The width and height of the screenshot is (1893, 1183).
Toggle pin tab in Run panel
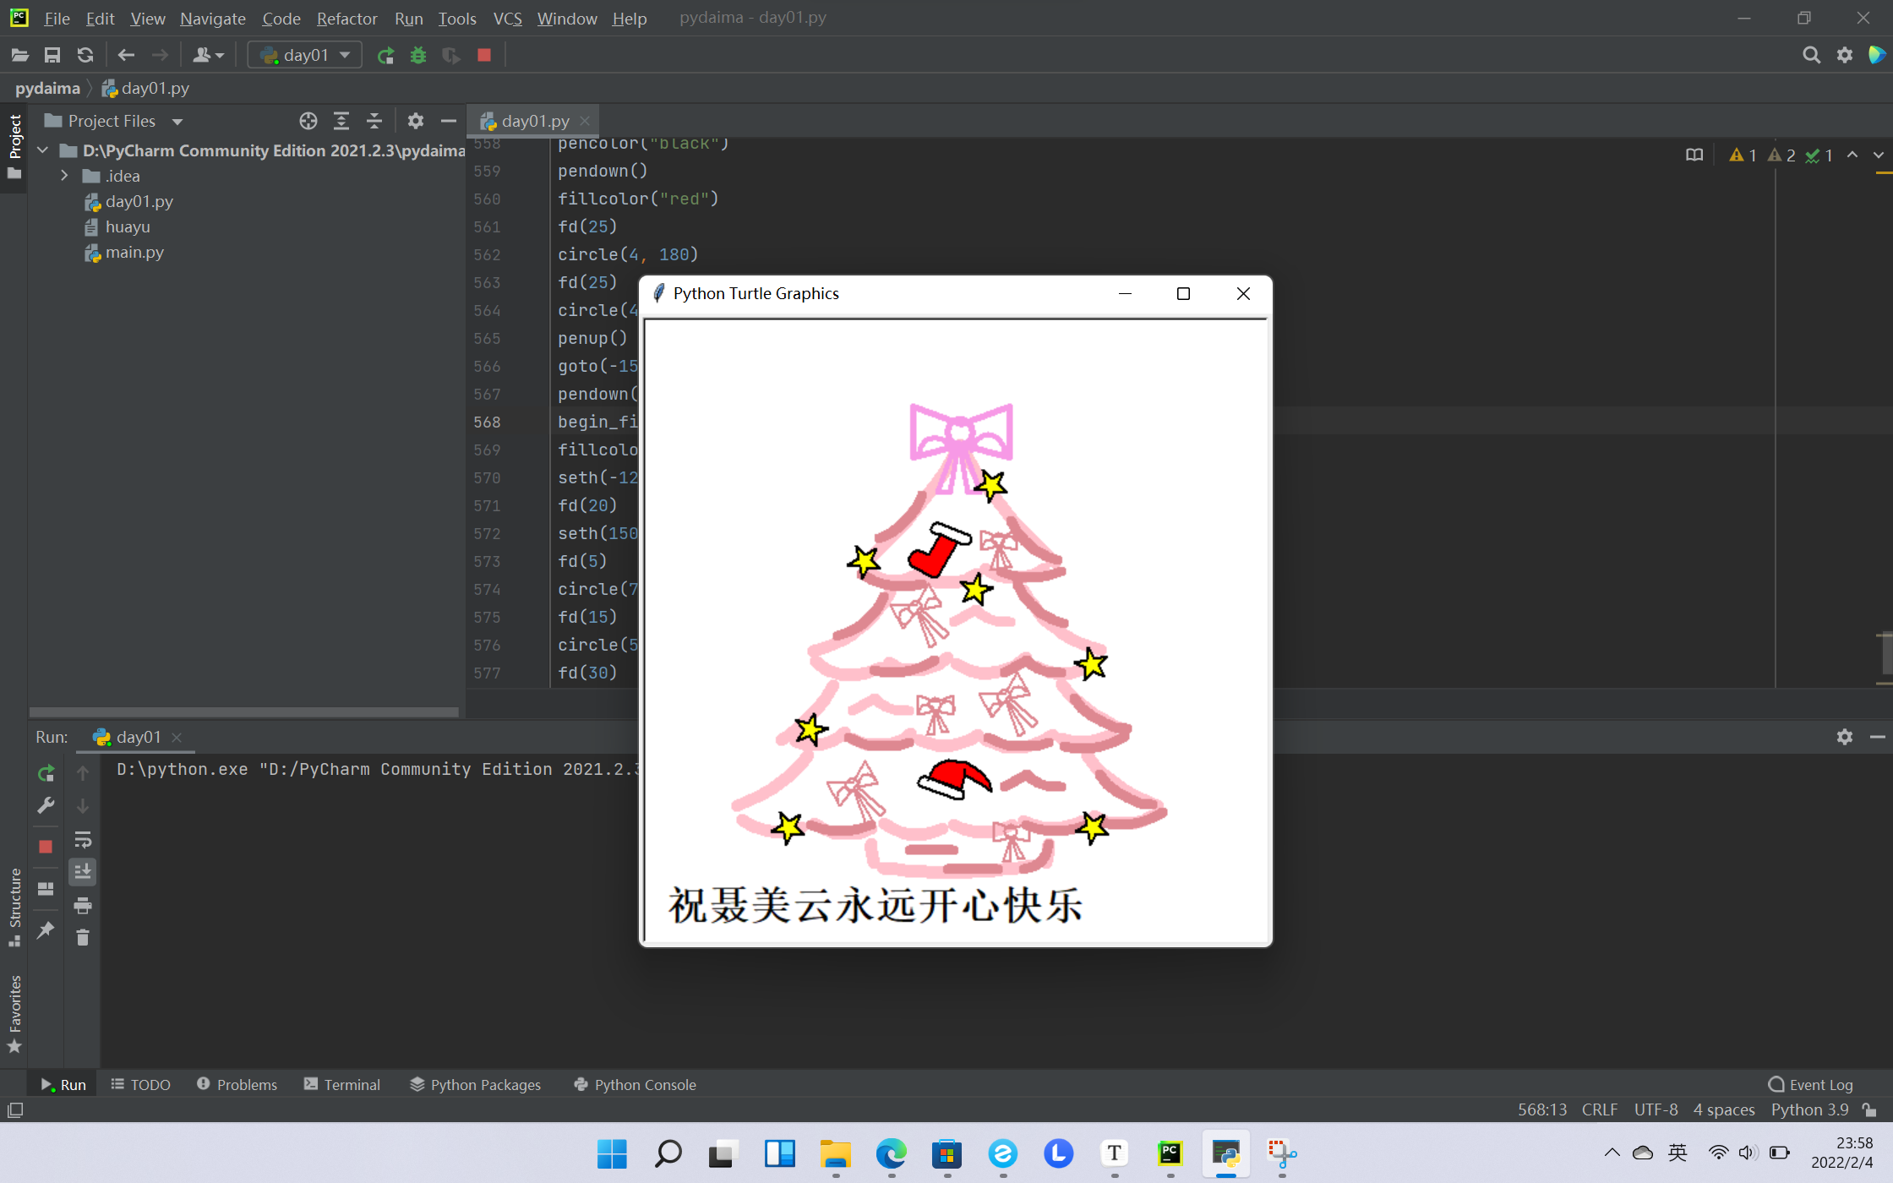[x=46, y=929]
